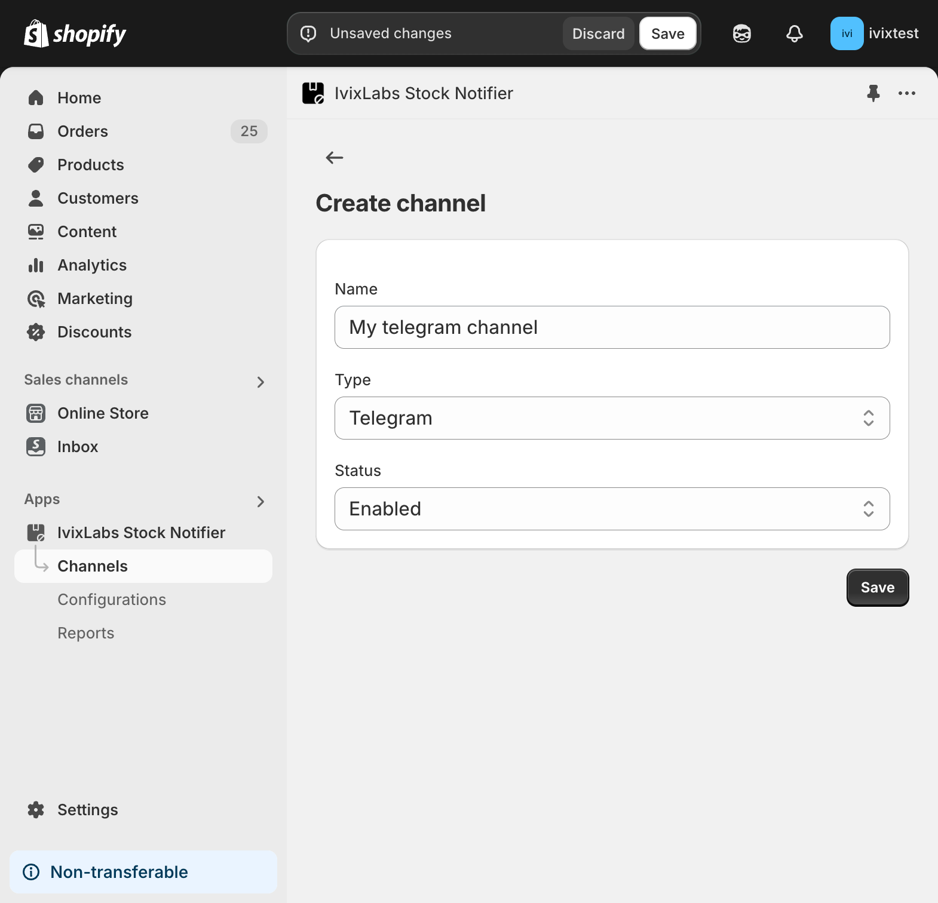Viewport: 938px width, 903px height.
Task: Click the 'Unsaved changes' label
Action: 391,33
